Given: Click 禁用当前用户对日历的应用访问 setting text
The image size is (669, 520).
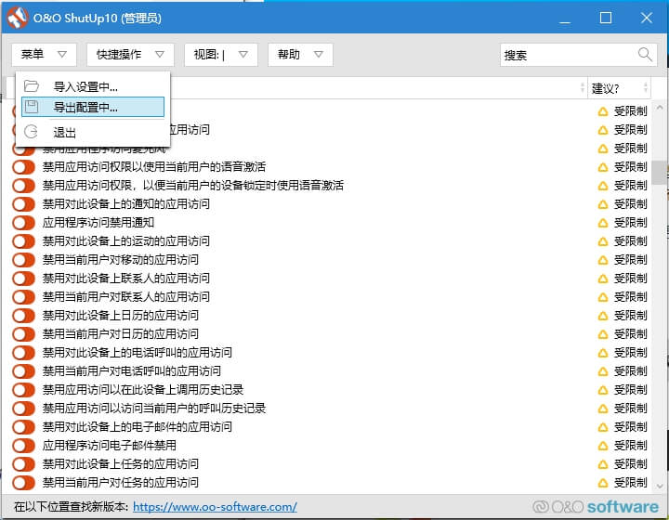Looking at the screenshot, I should pos(120,333).
